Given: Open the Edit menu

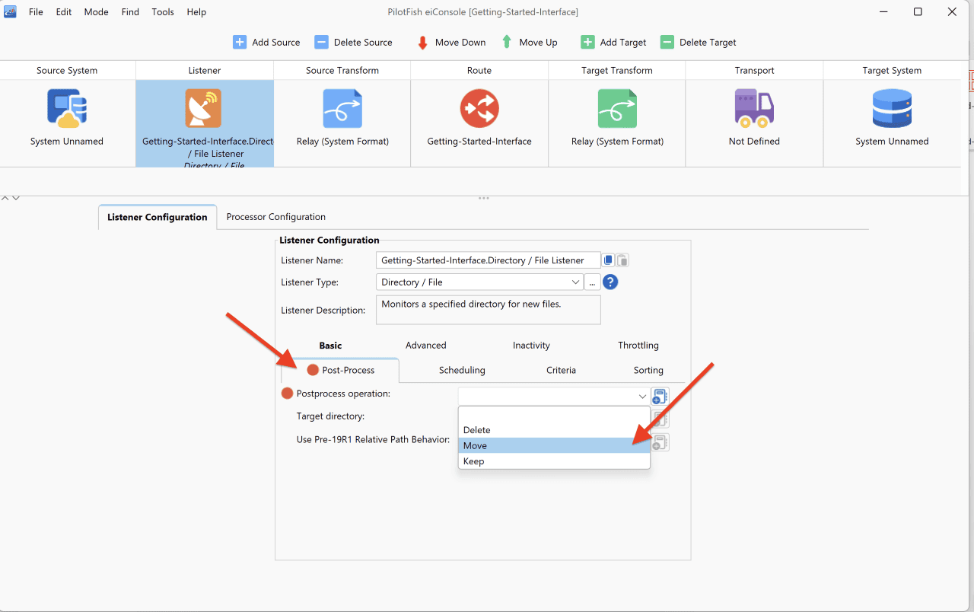Looking at the screenshot, I should tap(64, 12).
